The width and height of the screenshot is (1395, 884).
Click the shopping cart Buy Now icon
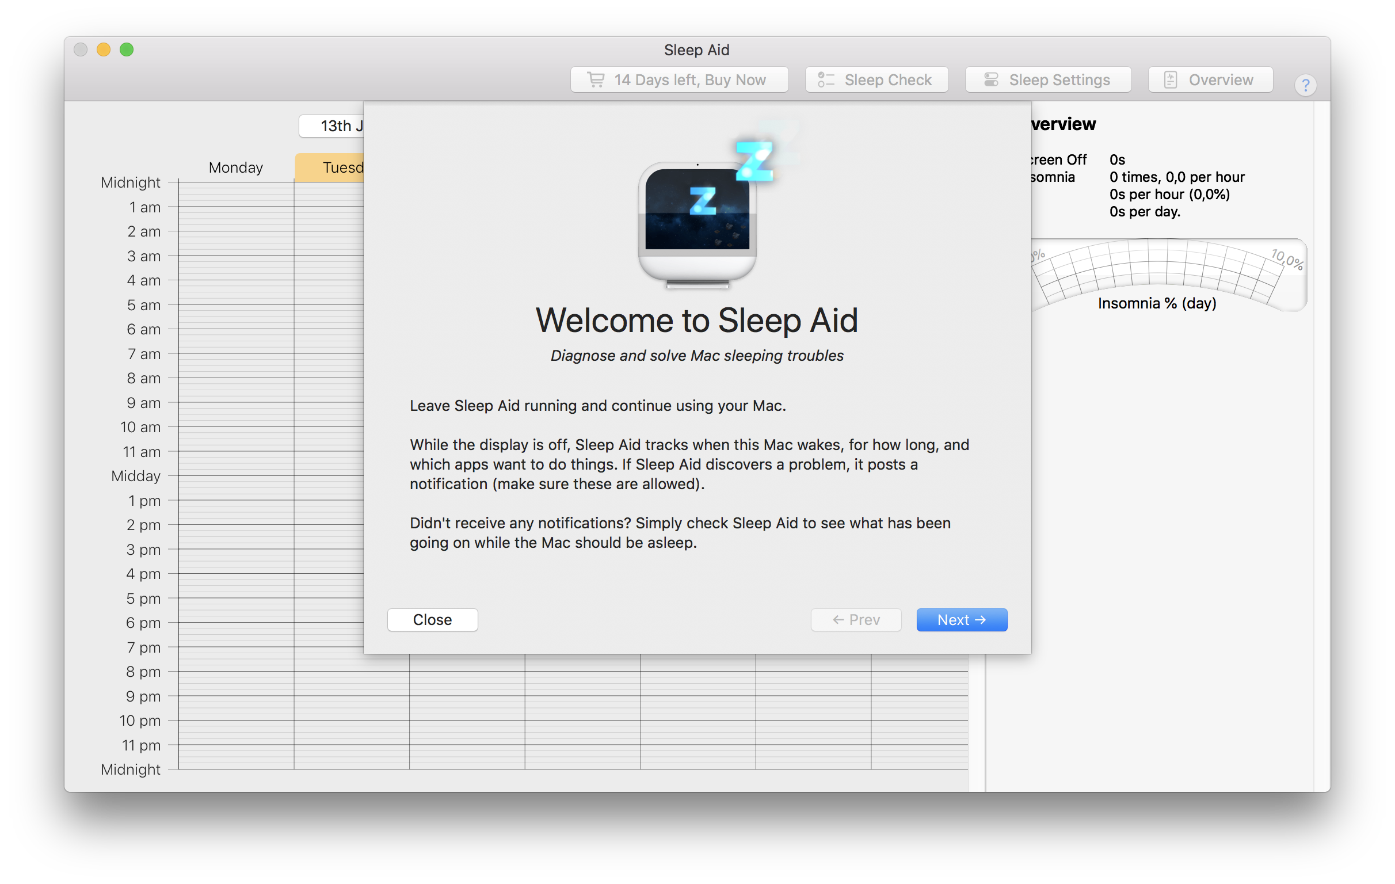click(x=596, y=79)
